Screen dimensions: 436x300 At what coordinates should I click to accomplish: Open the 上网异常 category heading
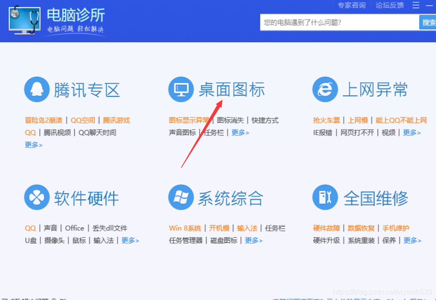[x=375, y=89]
